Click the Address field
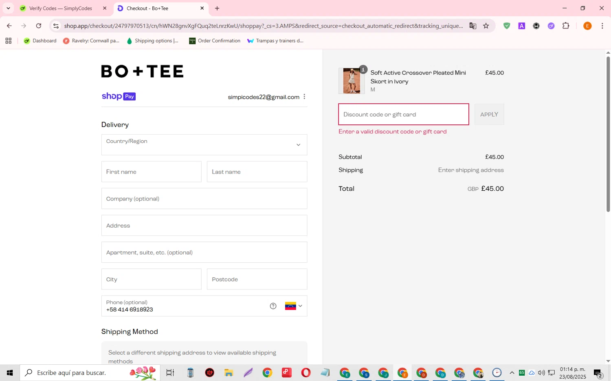 click(x=204, y=225)
